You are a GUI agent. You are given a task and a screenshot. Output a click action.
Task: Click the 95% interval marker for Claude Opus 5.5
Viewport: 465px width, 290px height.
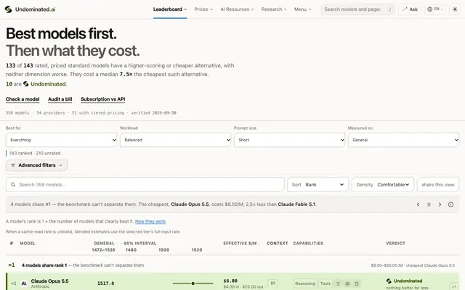(x=193, y=283)
